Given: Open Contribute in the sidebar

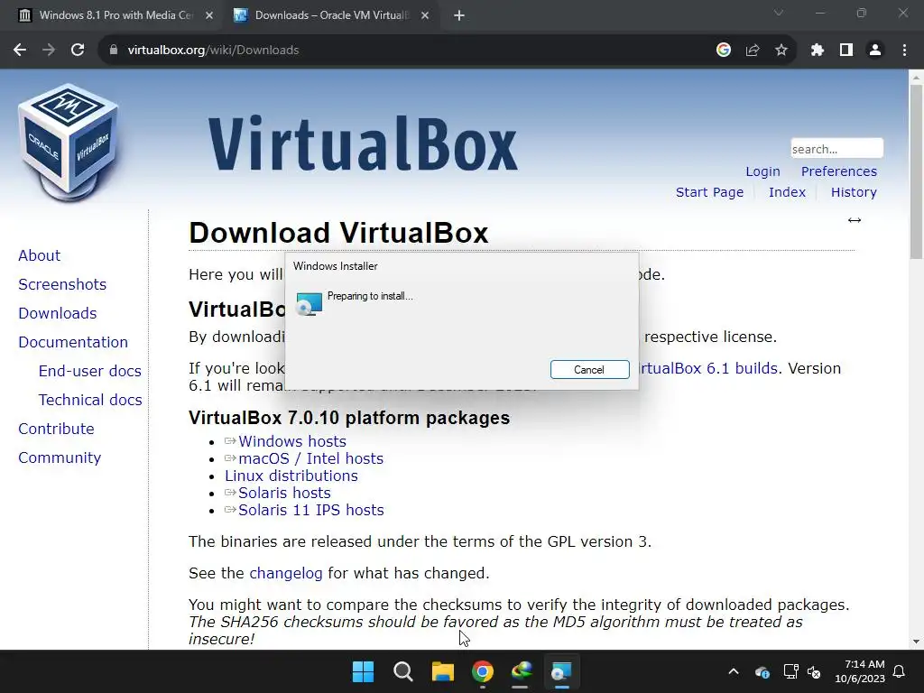Looking at the screenshot, I should coord(56,429).
